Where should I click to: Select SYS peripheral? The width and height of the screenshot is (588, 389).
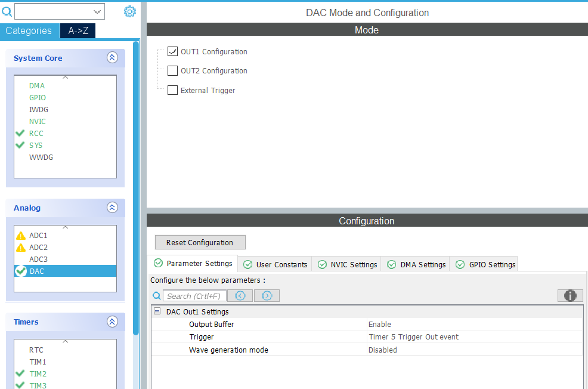(36, 146)
